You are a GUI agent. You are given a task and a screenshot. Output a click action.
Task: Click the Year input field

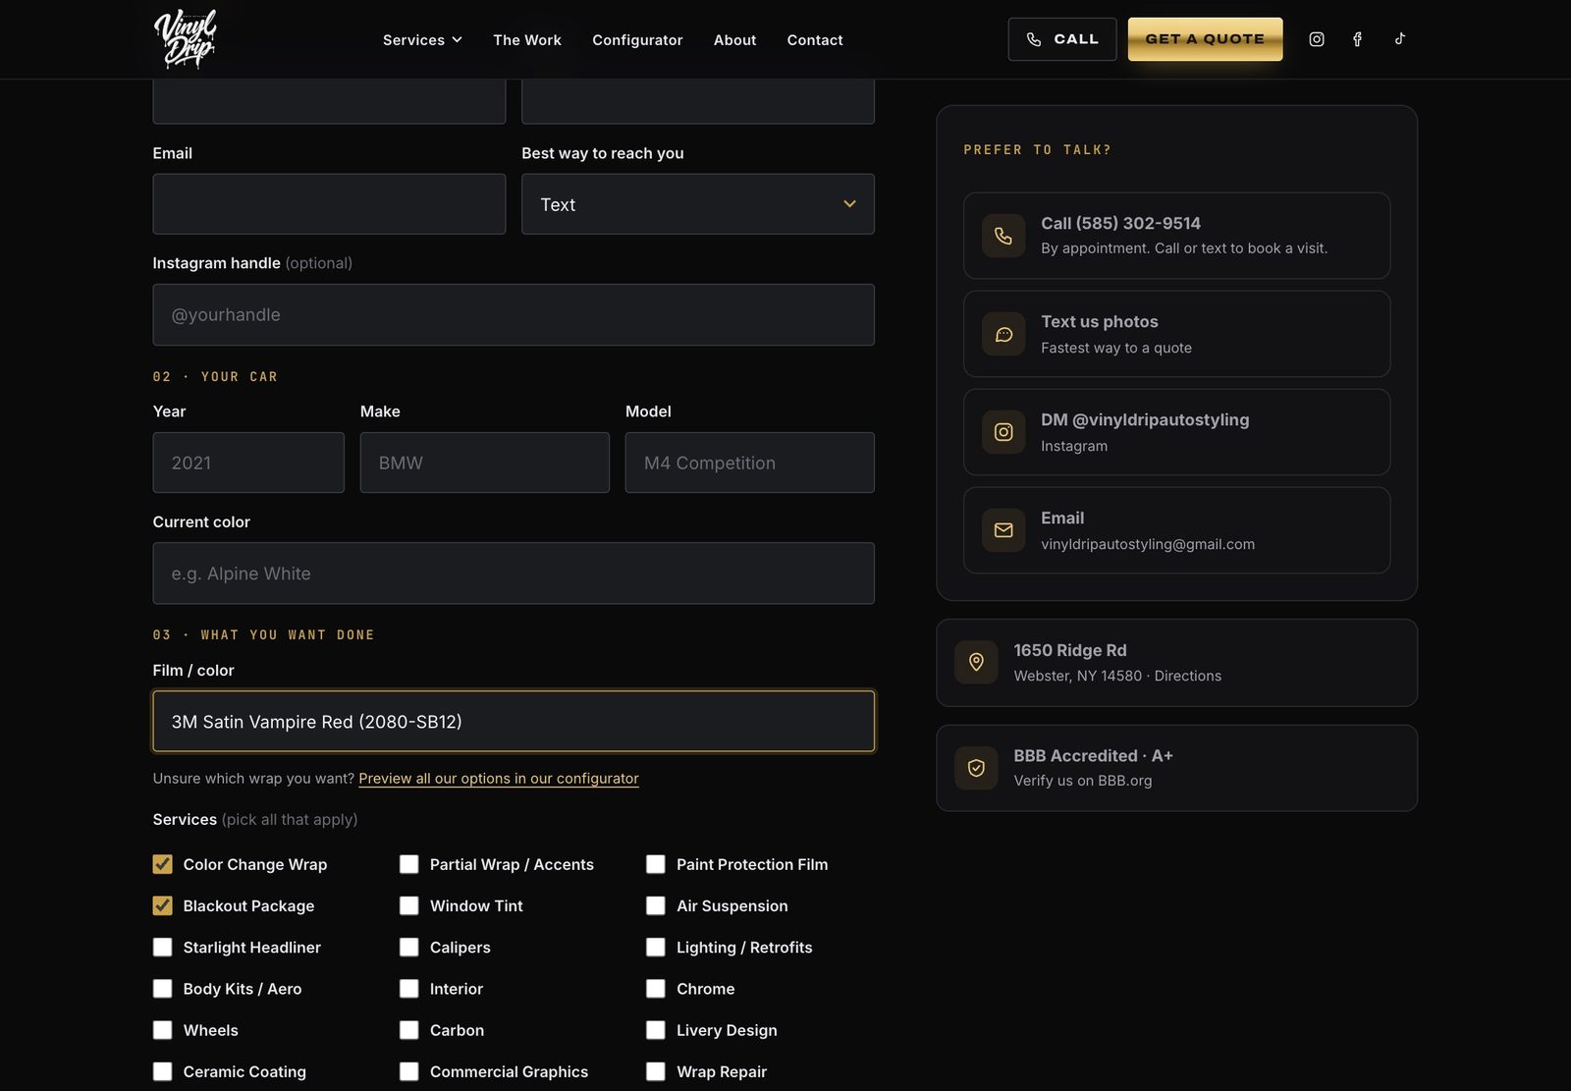coord(248,463)
